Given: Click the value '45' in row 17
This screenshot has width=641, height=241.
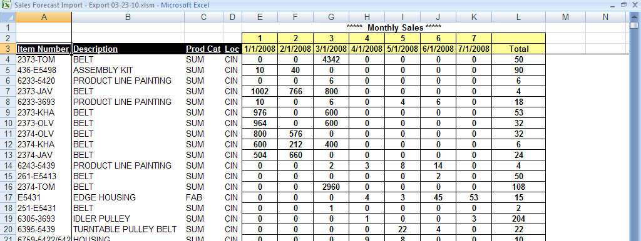Looking at the screenshot, I should point(438,197).
